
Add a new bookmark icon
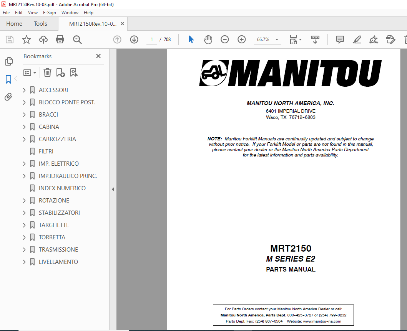pos(60,72)
